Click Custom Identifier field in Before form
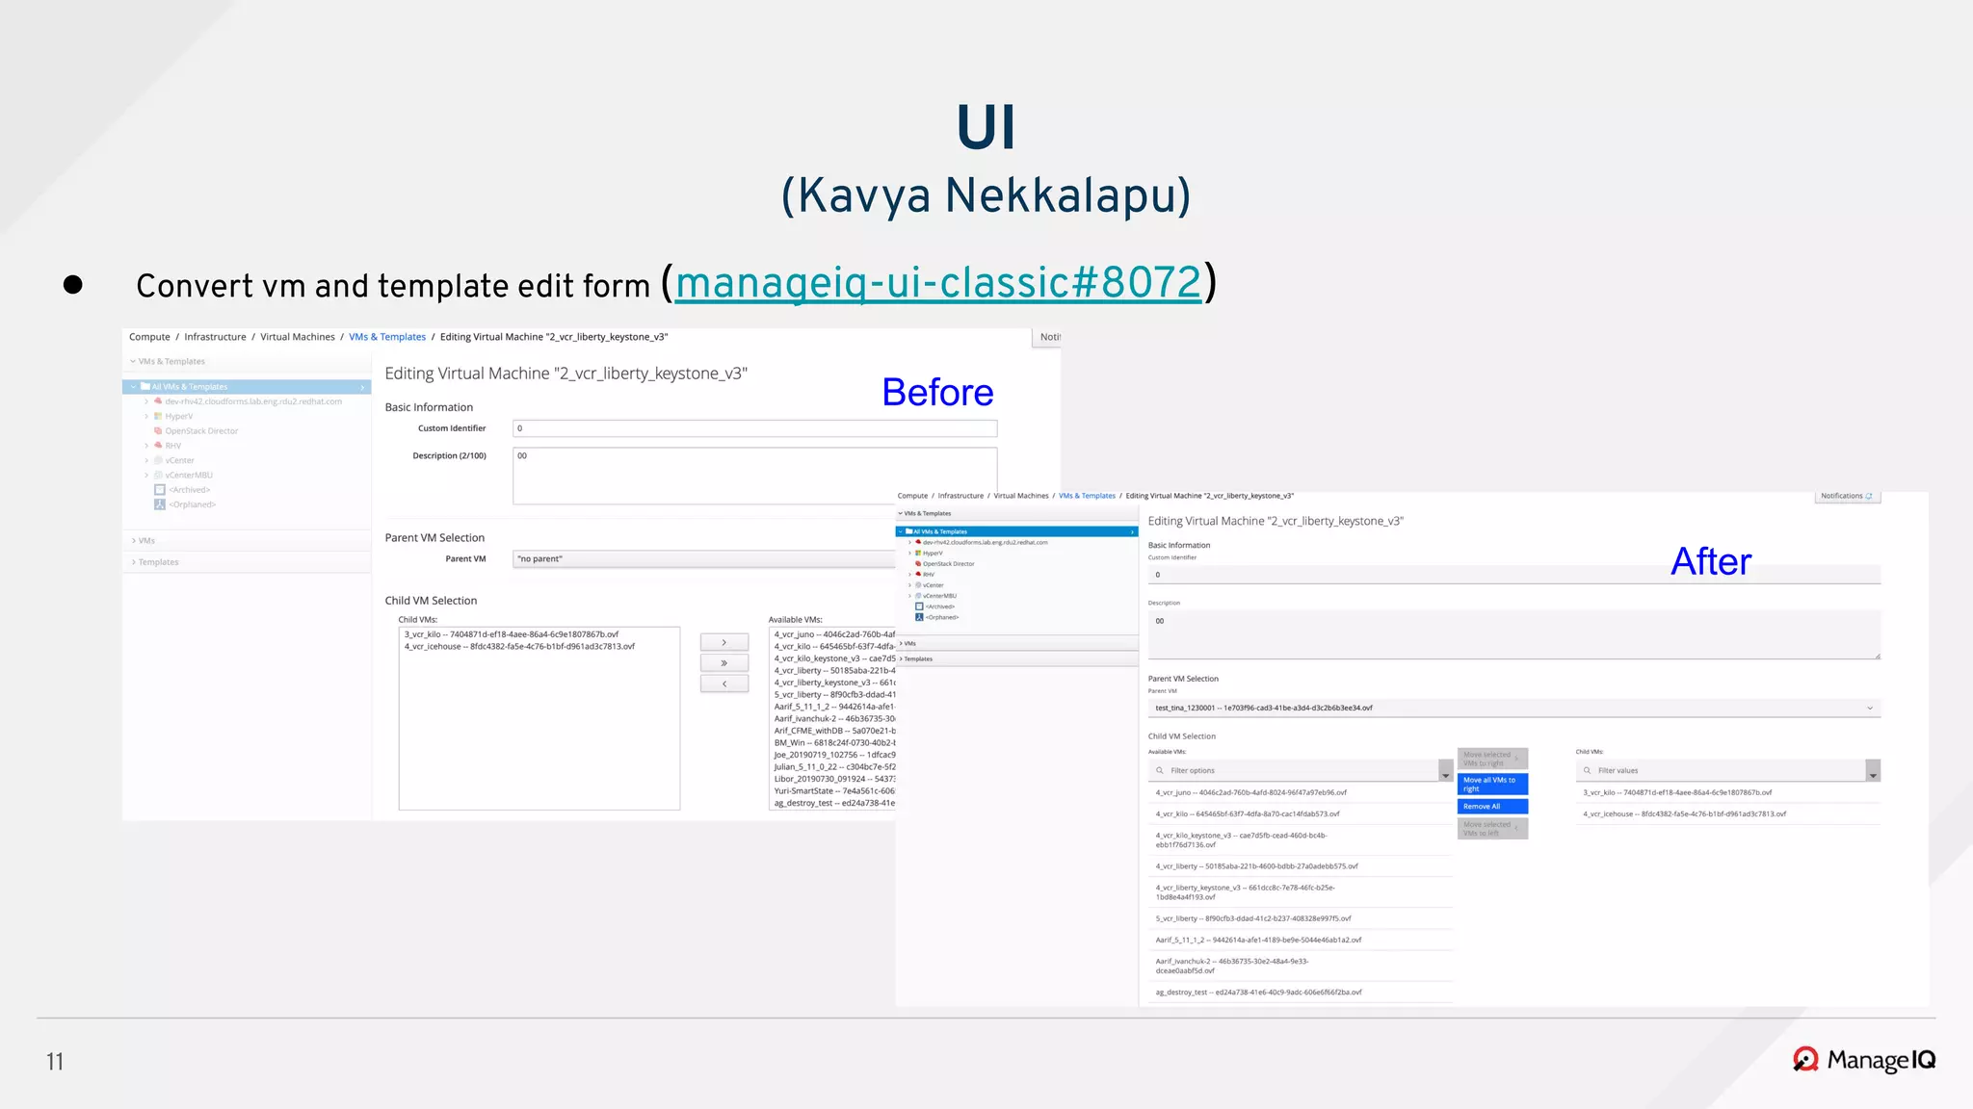This screenshot has width=1973, height=1109. (x=754, y=428)
